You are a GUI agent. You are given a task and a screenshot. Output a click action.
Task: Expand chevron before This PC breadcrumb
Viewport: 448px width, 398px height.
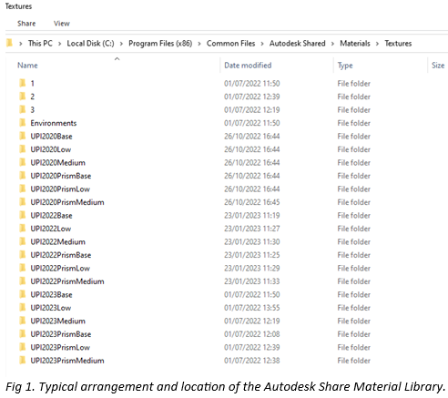click(20, 44)
